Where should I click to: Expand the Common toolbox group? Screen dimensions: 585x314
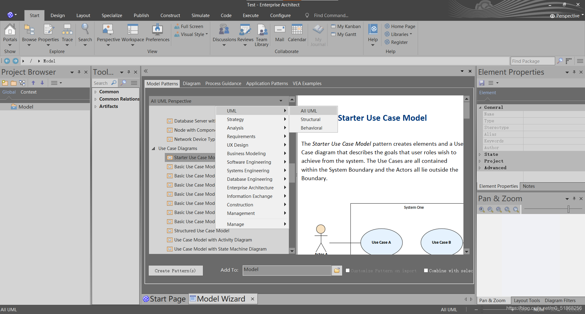(96, 92)
